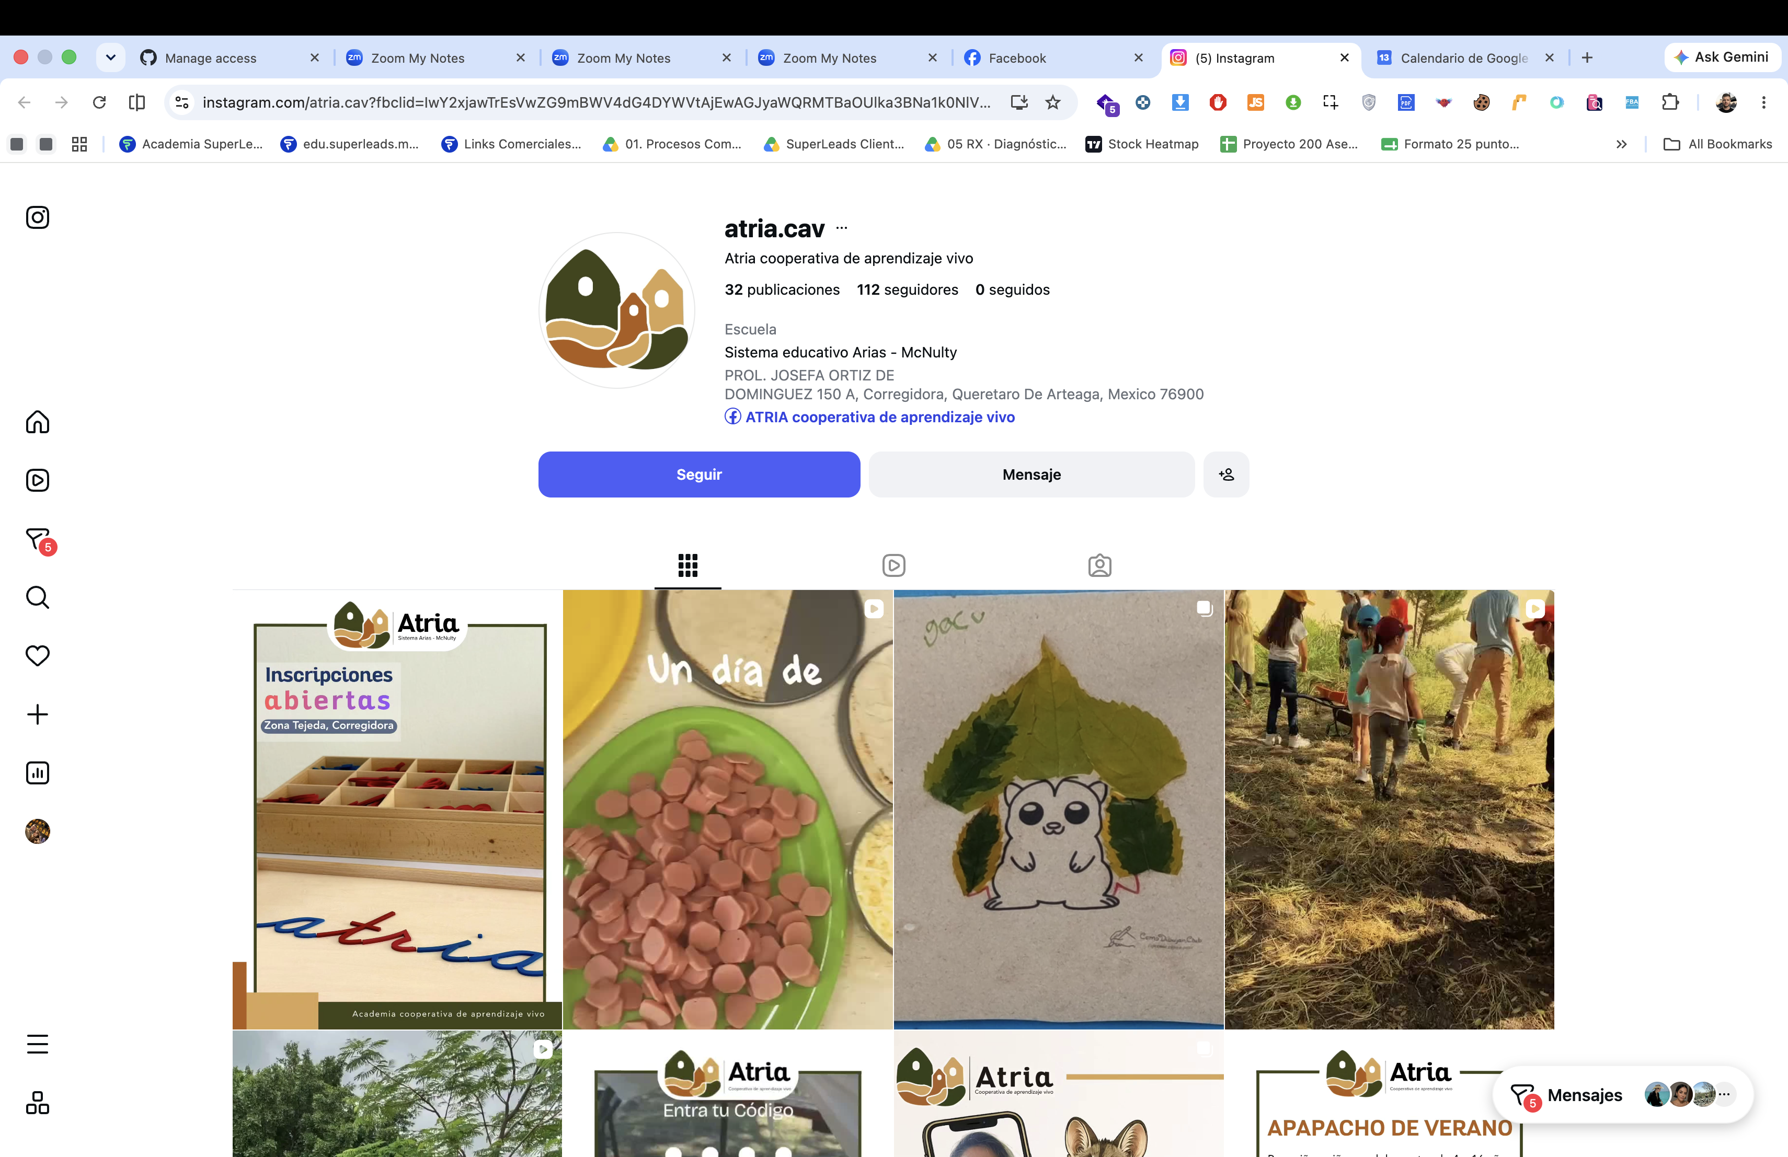The width and height of the screenshot is (1788, 1157).
Task: Switch to the profile Reels tab
Action: [x=894, y=565]
